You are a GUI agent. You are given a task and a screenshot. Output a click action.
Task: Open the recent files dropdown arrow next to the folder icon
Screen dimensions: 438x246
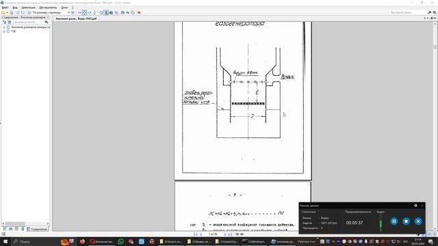point(7,12)
